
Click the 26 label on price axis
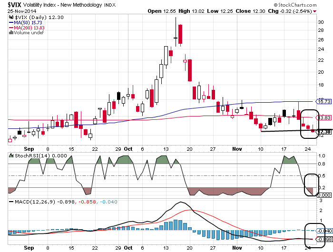point(321,39)
